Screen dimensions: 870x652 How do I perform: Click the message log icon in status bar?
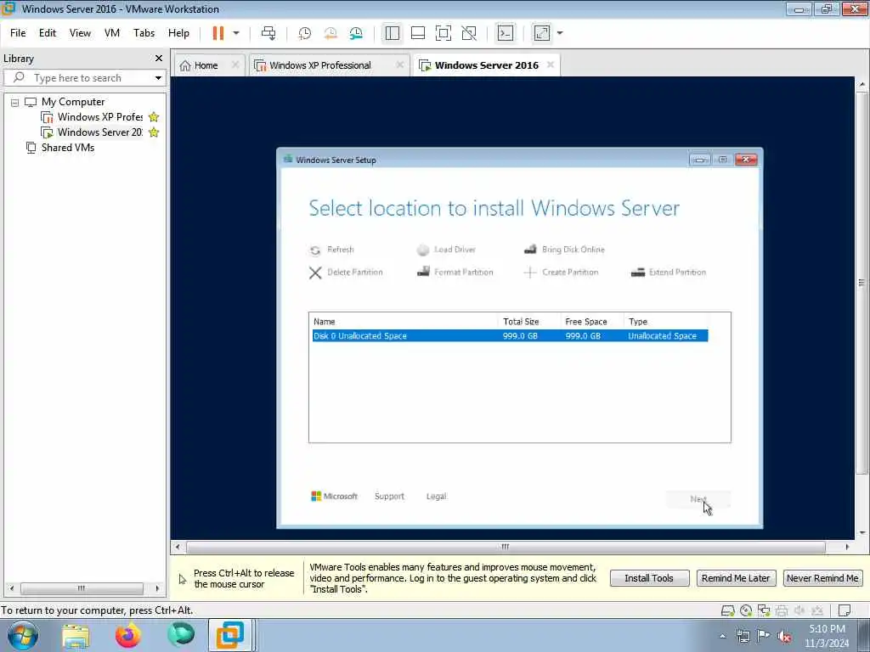[x=845, y=611]
